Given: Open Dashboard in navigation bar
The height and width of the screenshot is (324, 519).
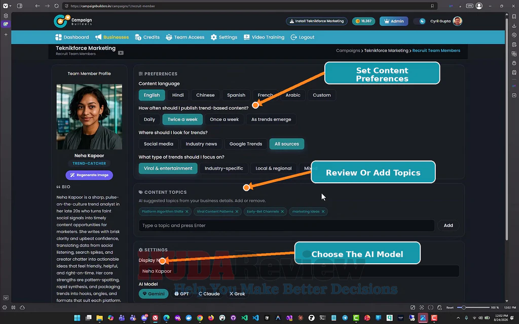Looking at the screenshot, I should (72, 37).
